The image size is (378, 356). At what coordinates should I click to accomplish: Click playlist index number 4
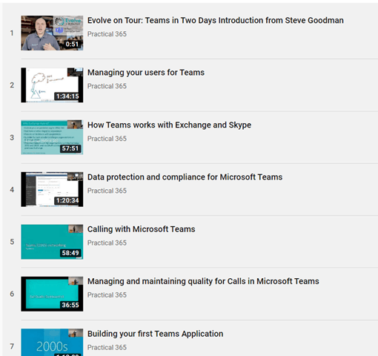12,190
